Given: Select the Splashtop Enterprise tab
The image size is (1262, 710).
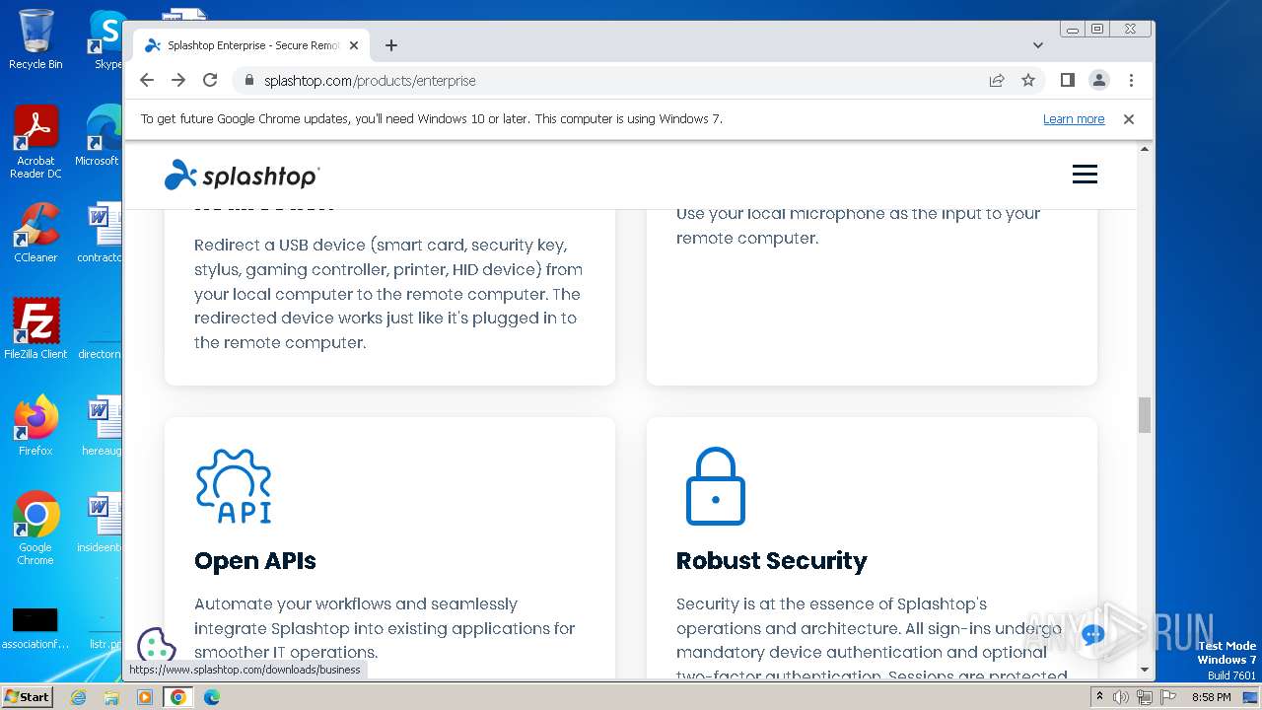Looking at the screenshot, I should (251, 45).
